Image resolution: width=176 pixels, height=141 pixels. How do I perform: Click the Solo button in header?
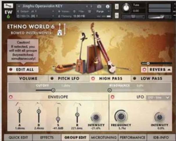(117, 6)
